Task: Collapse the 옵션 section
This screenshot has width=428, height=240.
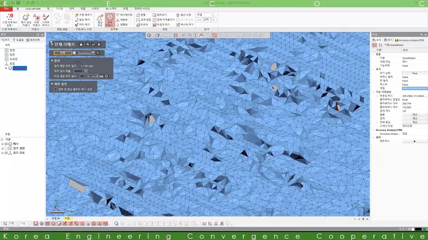Action: (x=52, y=61)
